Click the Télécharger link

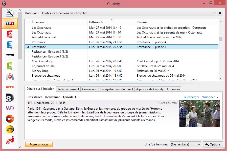pos(191,97)
